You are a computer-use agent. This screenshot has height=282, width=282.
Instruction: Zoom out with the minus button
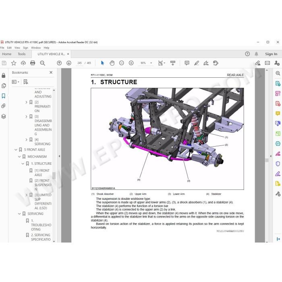click(x=122, y=63)
